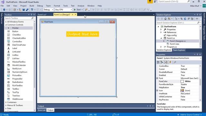This screenshot has width=206, height=116.
Task: Open the Format menu
Action: [x=57, y=6]
